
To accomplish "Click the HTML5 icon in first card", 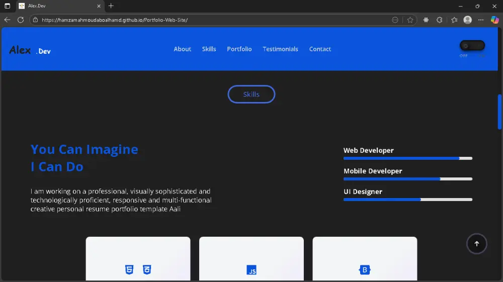I will (129, 269).
